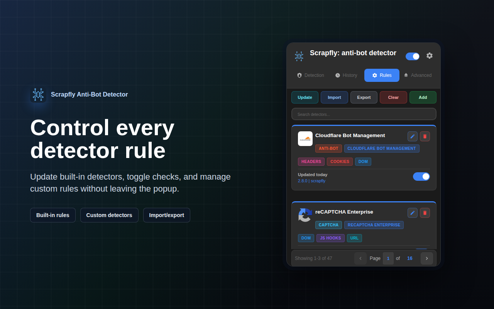
Task: Click the RECAPTCHA ENTERPRISE tag
Action: pos(374,225)
